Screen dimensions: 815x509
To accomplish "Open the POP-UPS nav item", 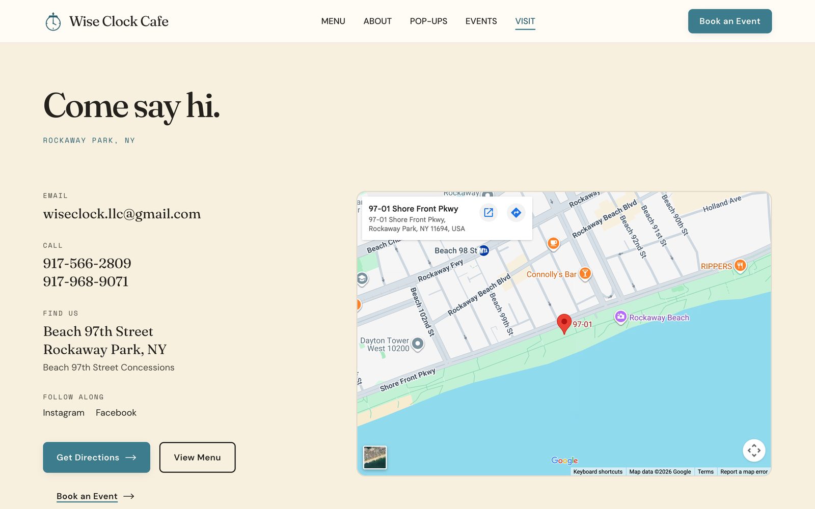I will [428, 21].
